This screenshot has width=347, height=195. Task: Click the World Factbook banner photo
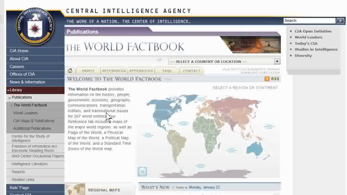[x=251, y=45]
